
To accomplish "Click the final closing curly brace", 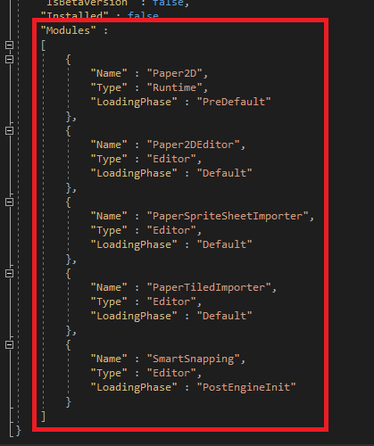I will coord(18,431).
